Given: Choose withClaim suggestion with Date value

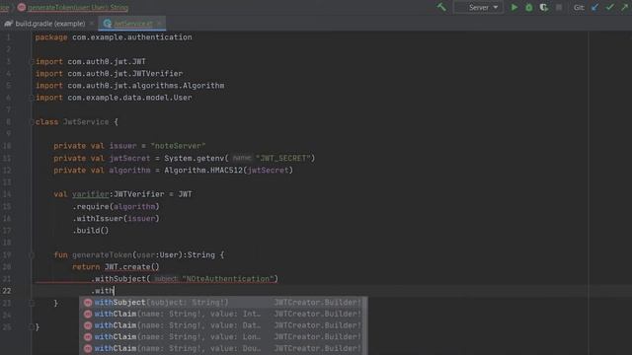Looking at the screenshot, I should tap(223, 325).
